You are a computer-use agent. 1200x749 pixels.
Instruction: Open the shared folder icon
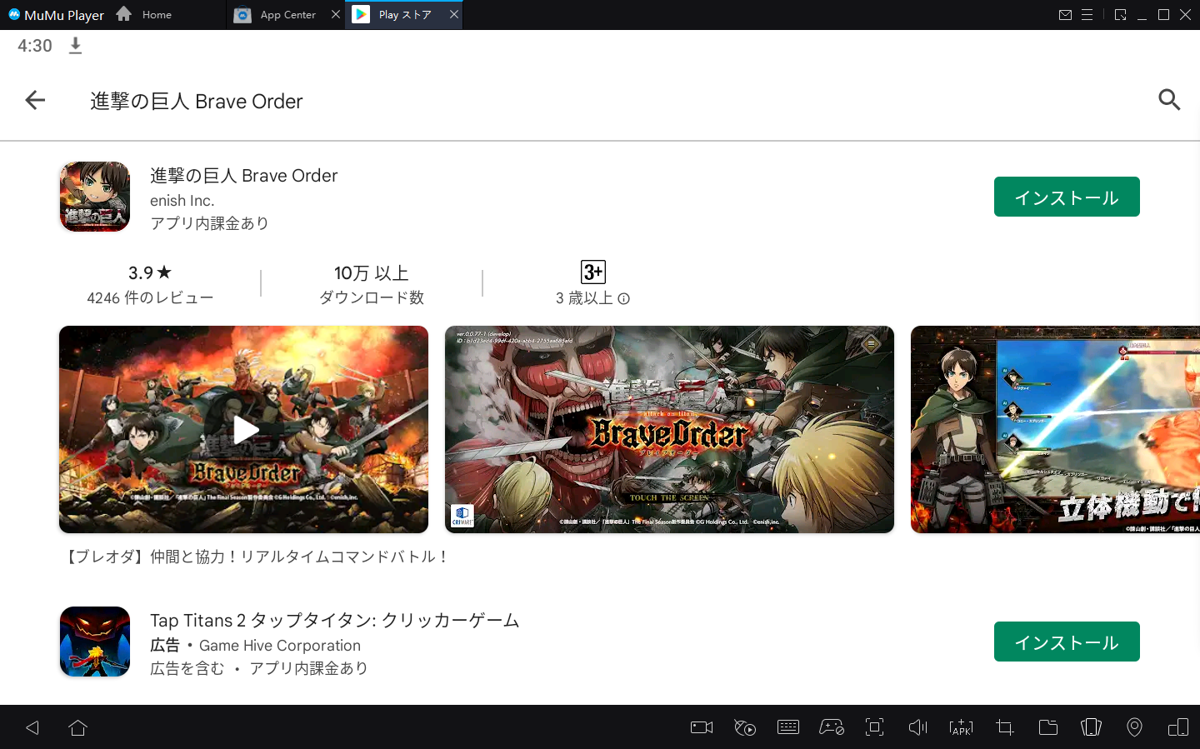1048,727
